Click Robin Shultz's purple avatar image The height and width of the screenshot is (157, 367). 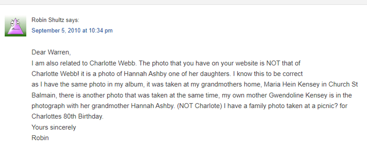click(x=15, y=26)
